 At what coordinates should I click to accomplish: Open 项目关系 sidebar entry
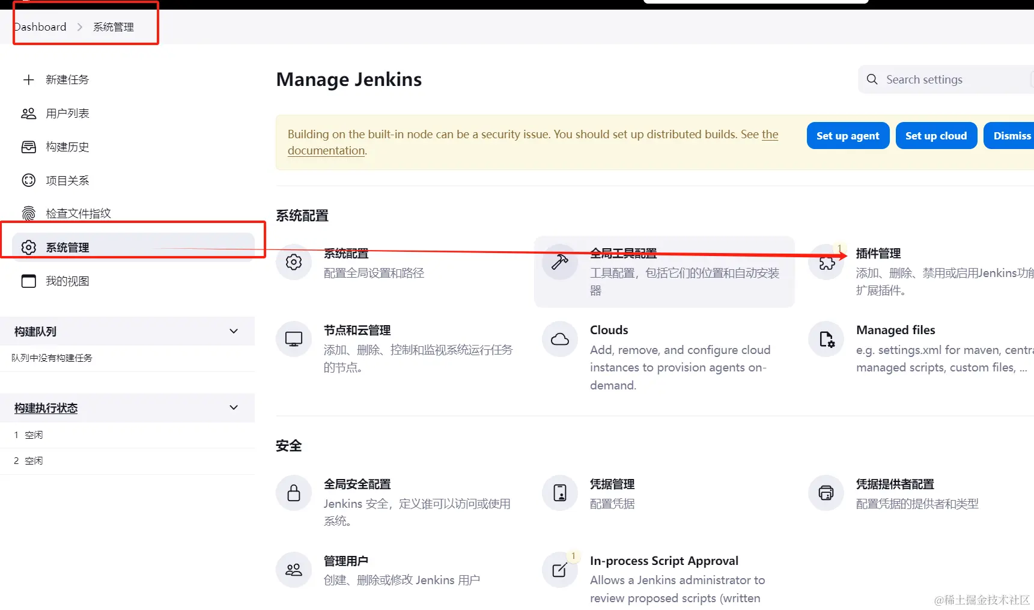[x=133, y=180]
